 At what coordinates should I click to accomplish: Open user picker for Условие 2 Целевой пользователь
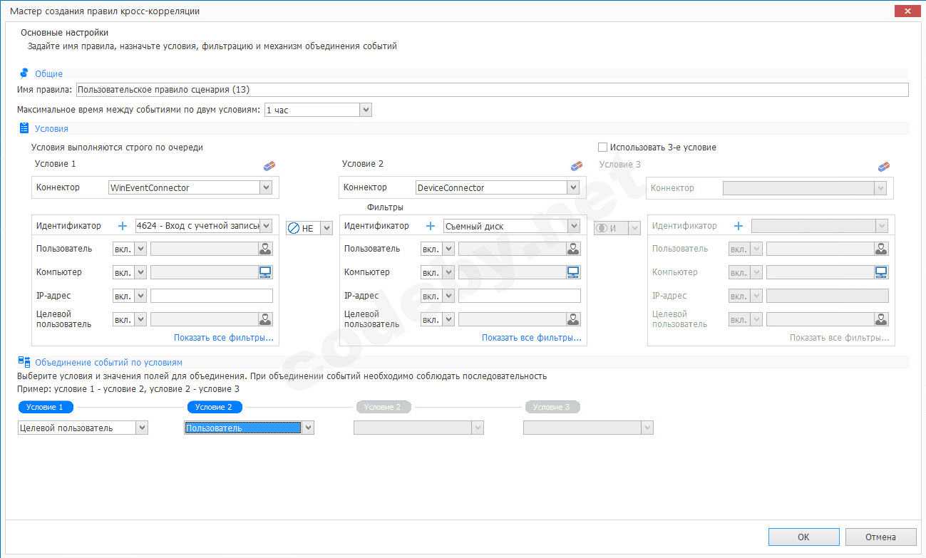[573, 319]
